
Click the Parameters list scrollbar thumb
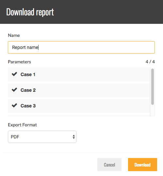tap(153, 87)
